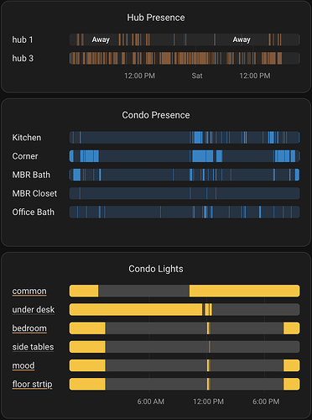Click 12:00 PM label in Condo Lights

click(208, 402)
